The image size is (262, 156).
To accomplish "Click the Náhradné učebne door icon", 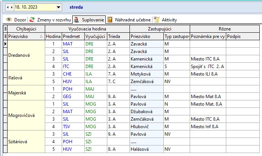I will [110, 20].
